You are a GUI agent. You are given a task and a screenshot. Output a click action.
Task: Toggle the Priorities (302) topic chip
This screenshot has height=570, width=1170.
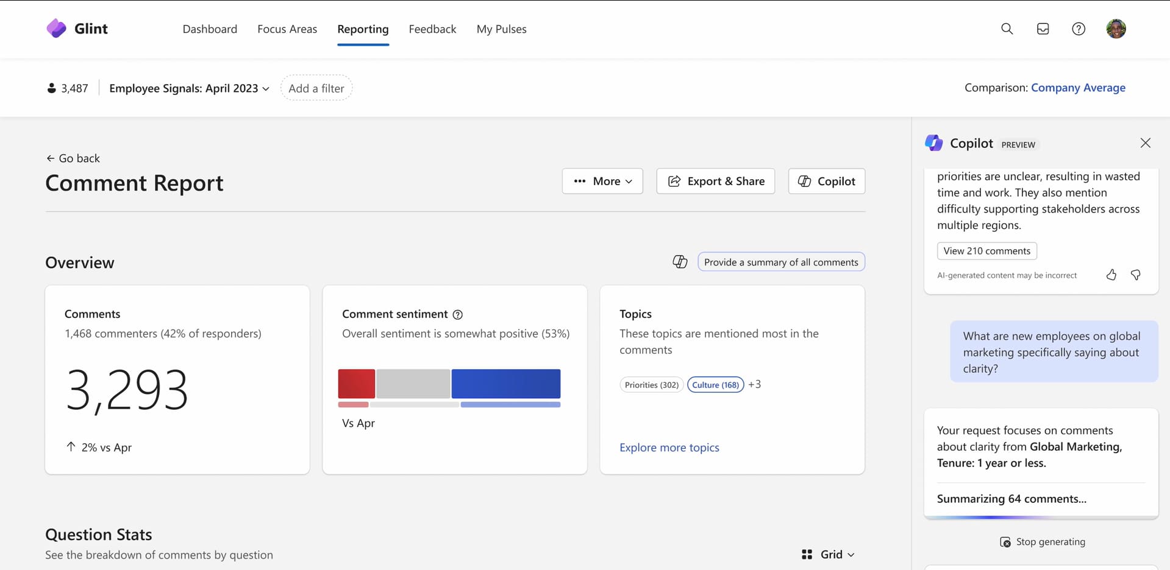click(651, 385)
